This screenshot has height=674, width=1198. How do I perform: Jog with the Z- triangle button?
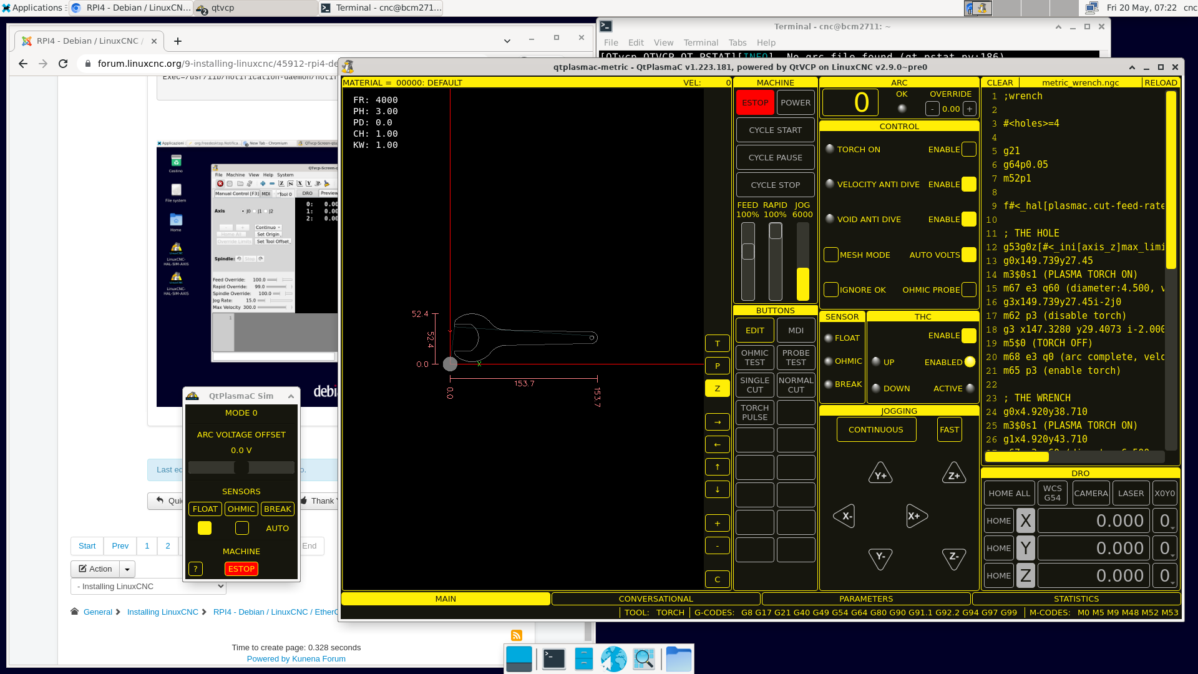[954, 558]
